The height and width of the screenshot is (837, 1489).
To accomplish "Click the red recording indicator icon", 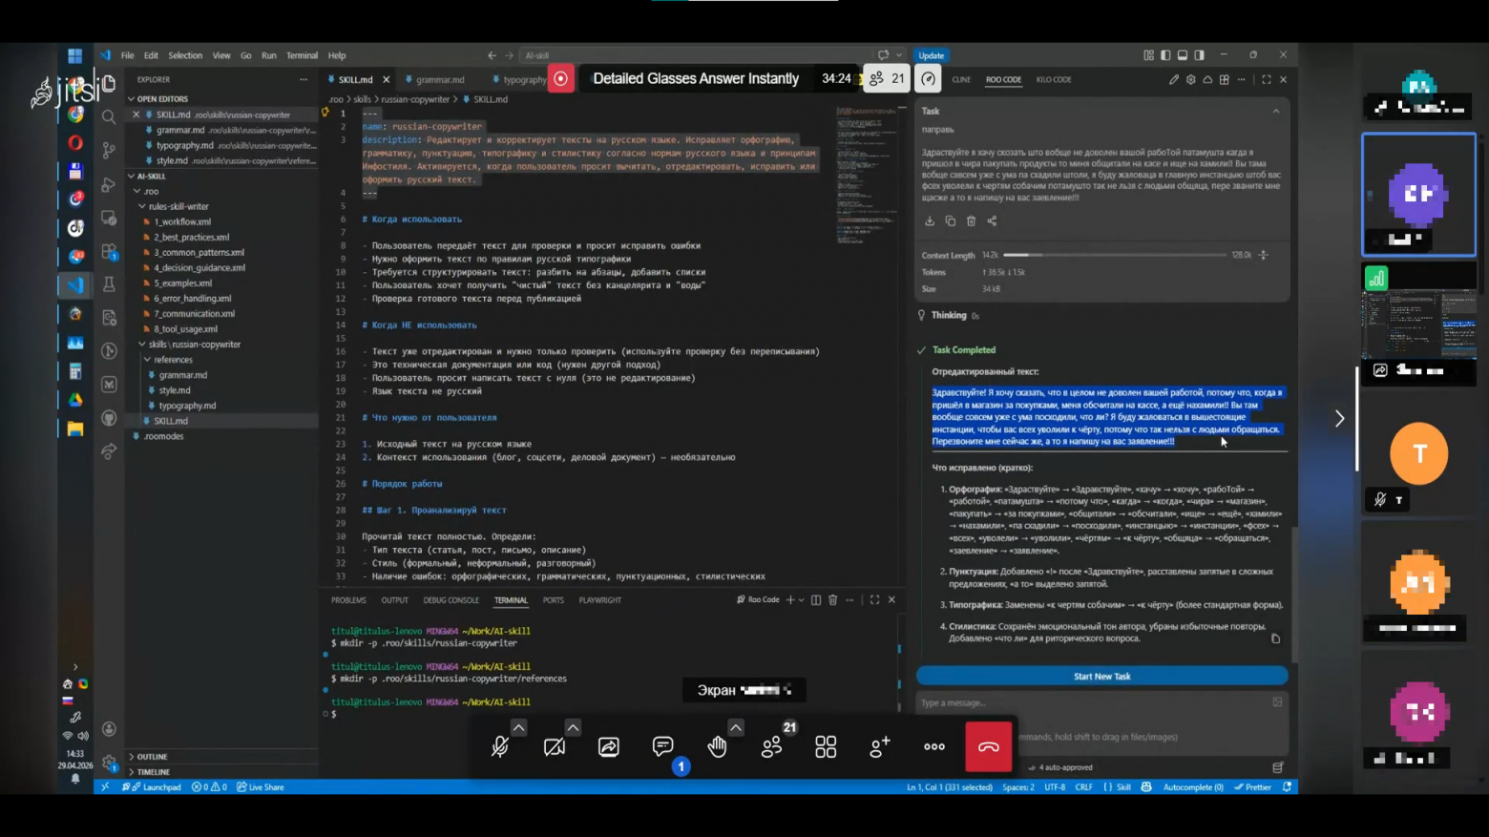I will [x=561, y=78].
